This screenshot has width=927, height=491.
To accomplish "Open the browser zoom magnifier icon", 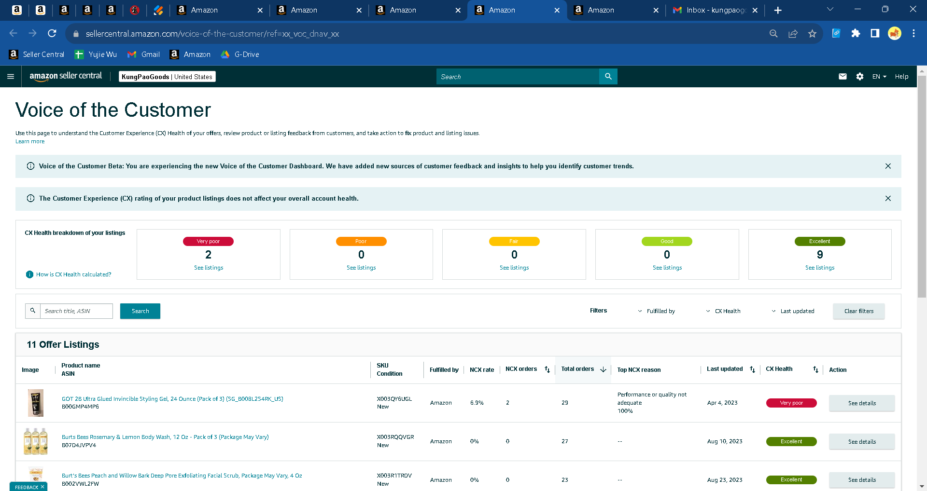I will pos(773,33).
